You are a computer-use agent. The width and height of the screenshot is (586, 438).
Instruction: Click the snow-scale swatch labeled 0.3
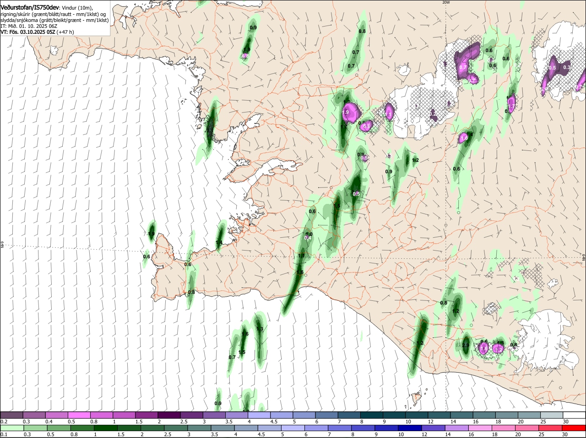tap(34, 415)
